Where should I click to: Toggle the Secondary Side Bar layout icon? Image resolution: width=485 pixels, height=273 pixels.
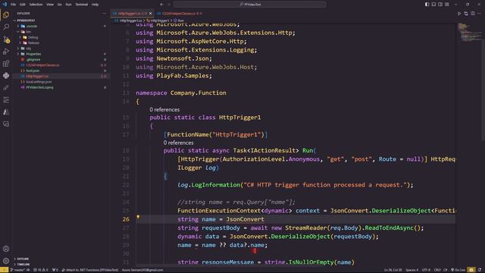[x=440, y=5]
